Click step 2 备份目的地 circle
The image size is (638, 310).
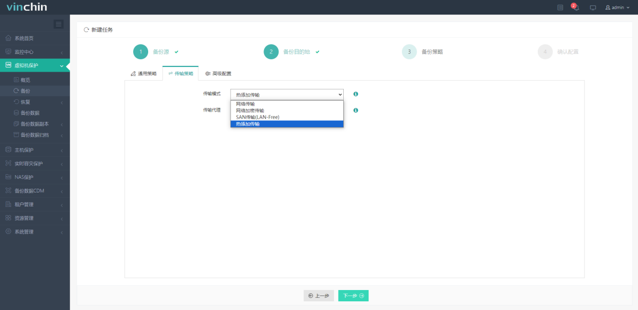pos(271,52)
